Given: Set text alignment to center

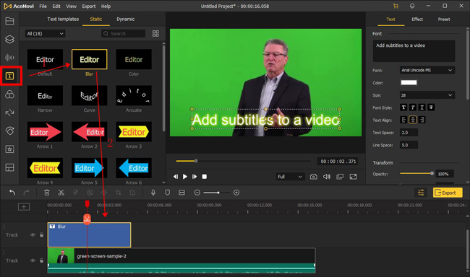Looking at the screenshot, I should tap(413, 120).
